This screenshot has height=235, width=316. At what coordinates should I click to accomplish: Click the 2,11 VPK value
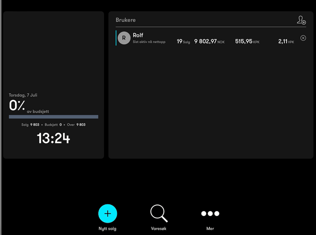286,41
